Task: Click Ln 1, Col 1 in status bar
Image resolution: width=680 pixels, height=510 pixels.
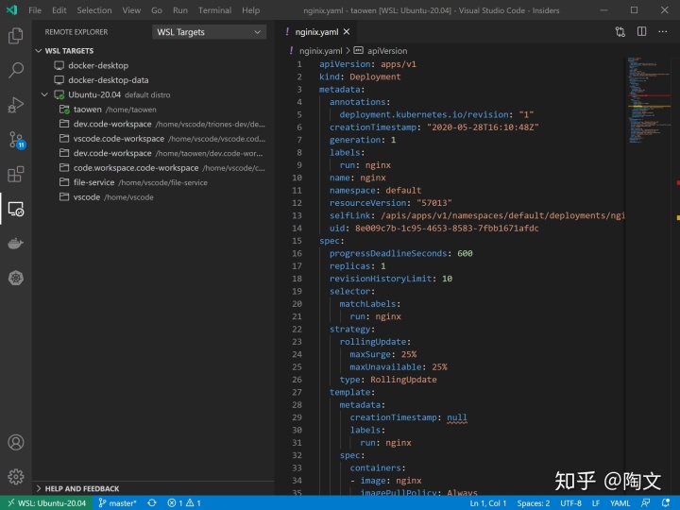Action: [488, 503]
